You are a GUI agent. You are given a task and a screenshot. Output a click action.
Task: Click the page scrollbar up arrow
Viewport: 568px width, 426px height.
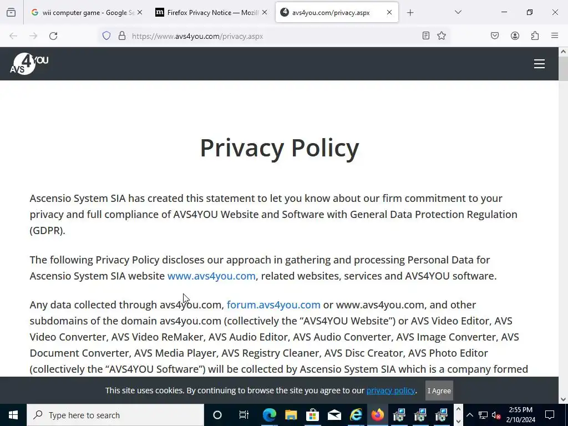[x=564, y=52]
